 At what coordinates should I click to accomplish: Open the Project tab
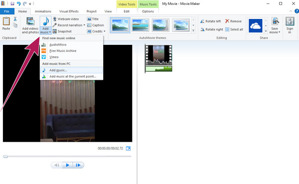(92, 11)
